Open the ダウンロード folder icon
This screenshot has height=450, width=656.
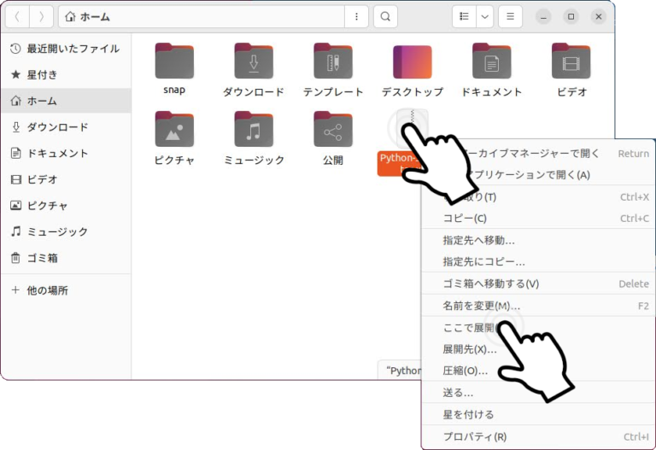click(254, 61)
